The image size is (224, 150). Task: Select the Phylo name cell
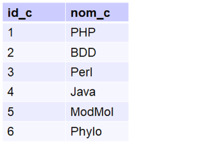(x=86, y=132)
